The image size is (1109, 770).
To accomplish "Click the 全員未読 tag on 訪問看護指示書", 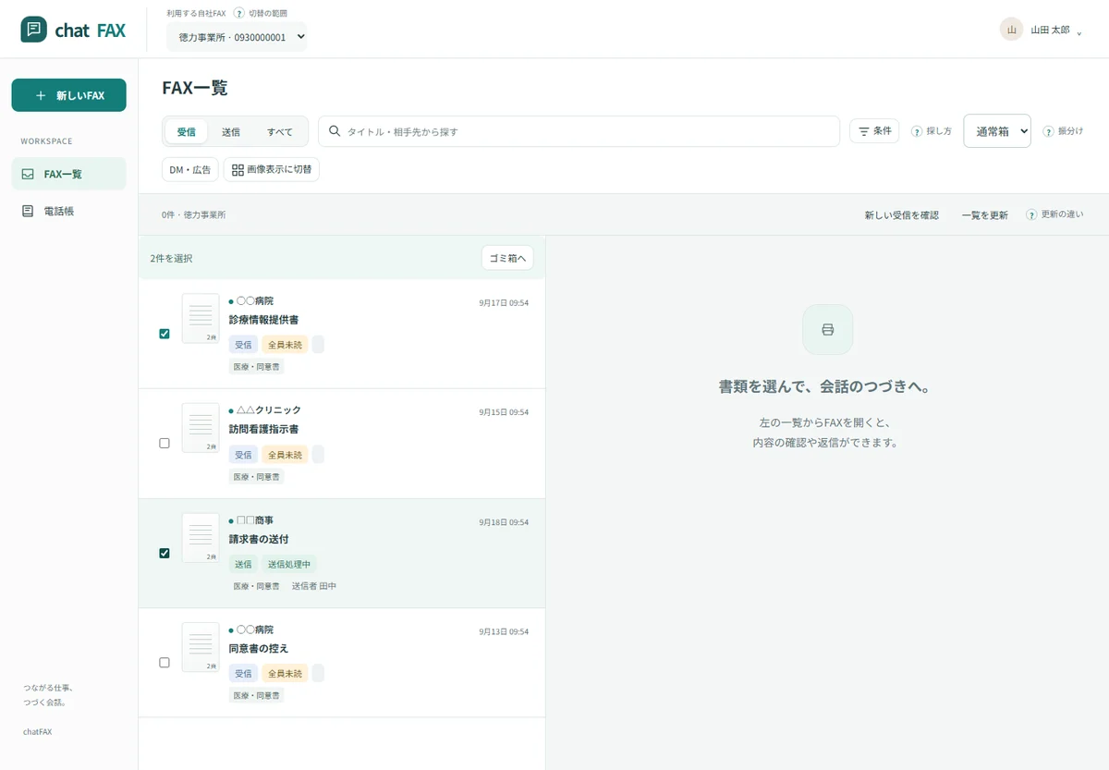I will [x=285, y=455].
